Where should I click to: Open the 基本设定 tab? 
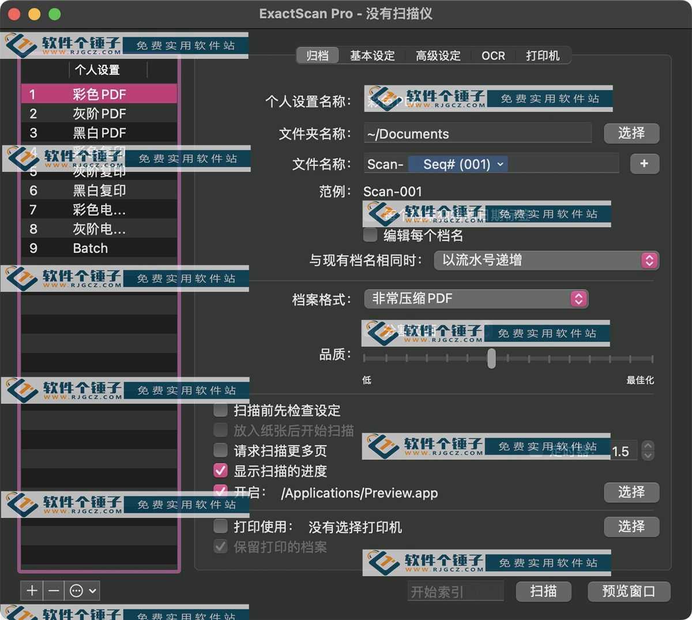point(373,55)
